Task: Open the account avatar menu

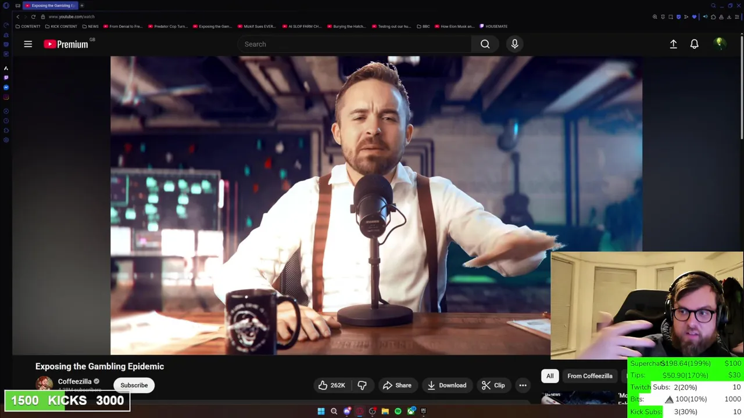Action: [719, 44]
